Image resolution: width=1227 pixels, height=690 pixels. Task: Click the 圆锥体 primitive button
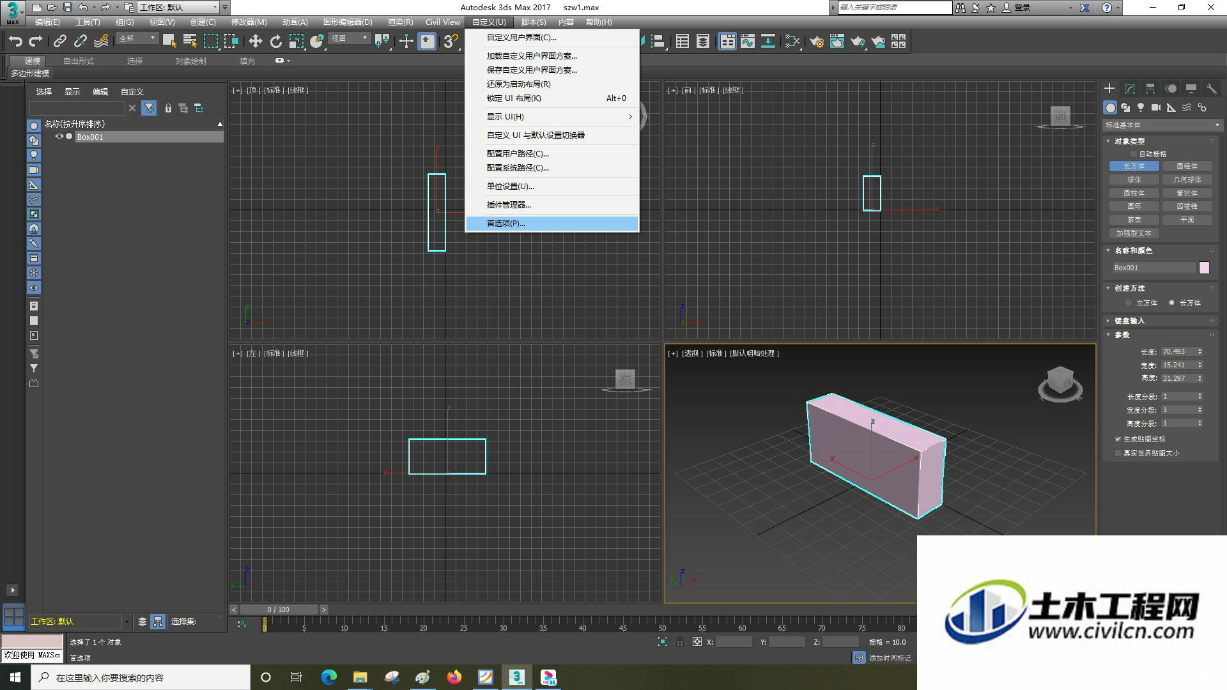pos(1187,166)
